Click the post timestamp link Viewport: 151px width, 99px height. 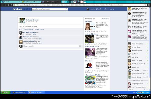click(x=30, y=22)
